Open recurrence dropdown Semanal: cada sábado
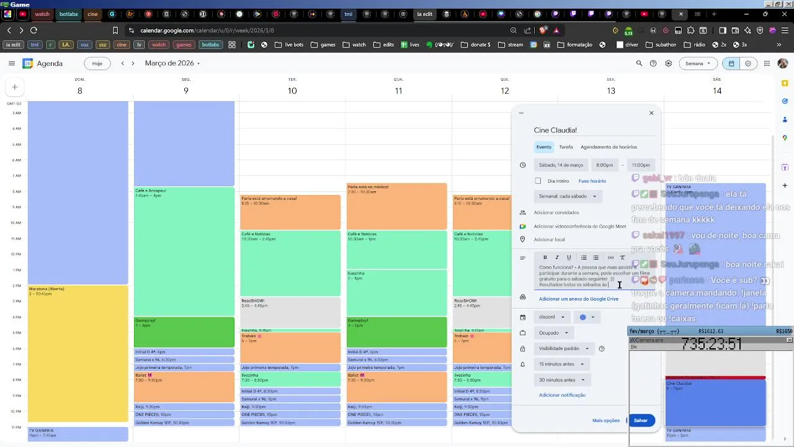794x447 pixels. coord(567,196)
